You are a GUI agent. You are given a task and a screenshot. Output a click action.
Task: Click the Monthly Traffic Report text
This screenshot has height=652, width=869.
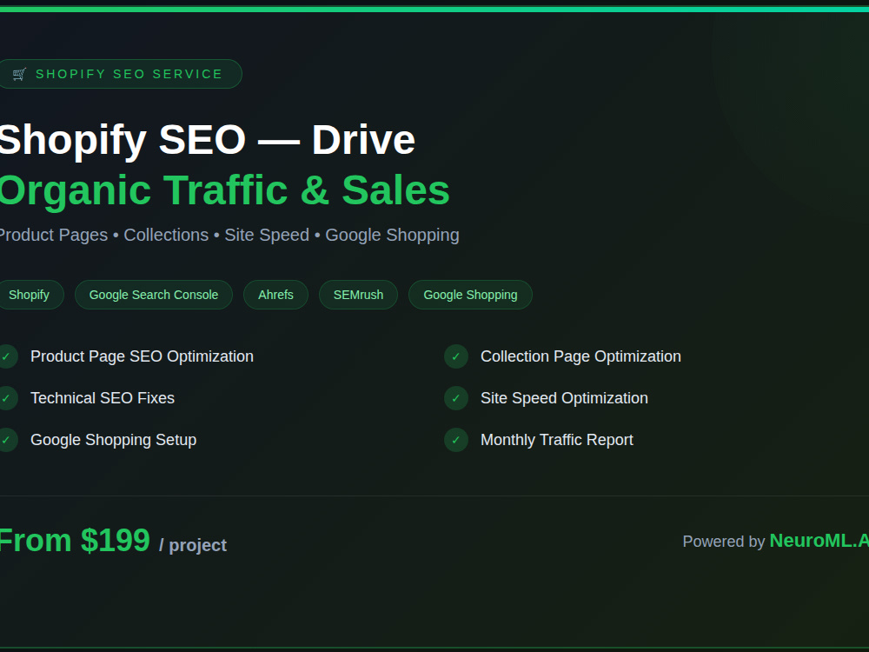[556, 440]
